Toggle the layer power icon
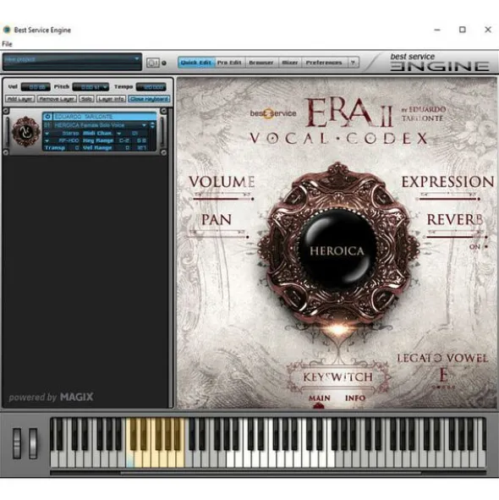Viewport: 499px width, 500px height. 47,117
